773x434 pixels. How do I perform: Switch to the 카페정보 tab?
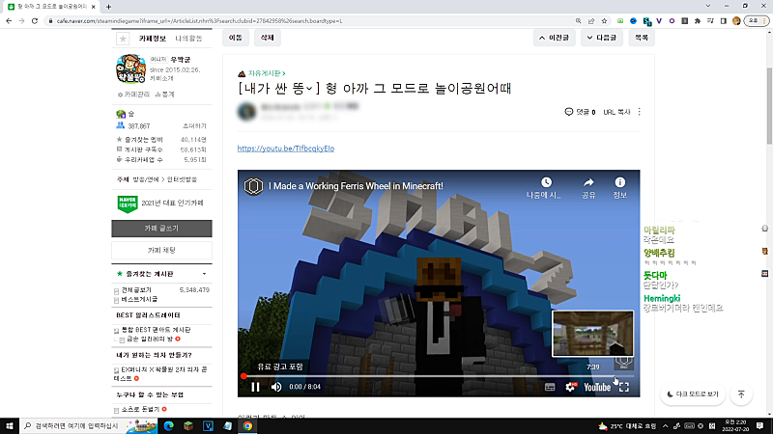point(153,39)
